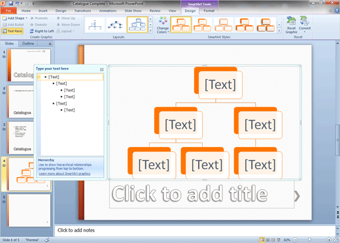Click the first top-level [Text] bullet in text pane
Viewport: 340px width, 243px height.
(x=54, y=77)
